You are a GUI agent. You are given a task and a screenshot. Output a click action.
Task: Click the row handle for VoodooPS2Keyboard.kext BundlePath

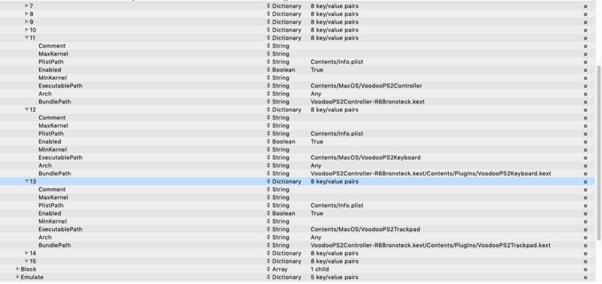585,173
